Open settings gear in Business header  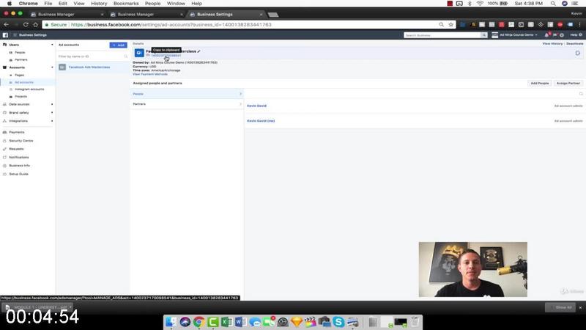562,34
